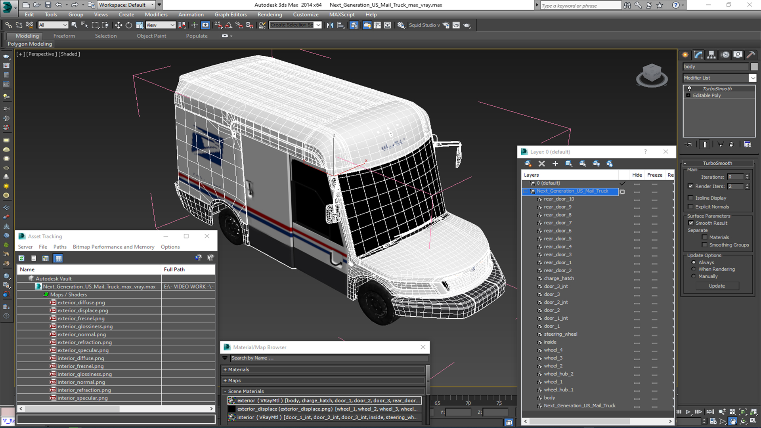Image resolution: width=761 pixels, height=428 pixels.
Task: Click the Save File icon in title bar
Action: click(48, 5)
